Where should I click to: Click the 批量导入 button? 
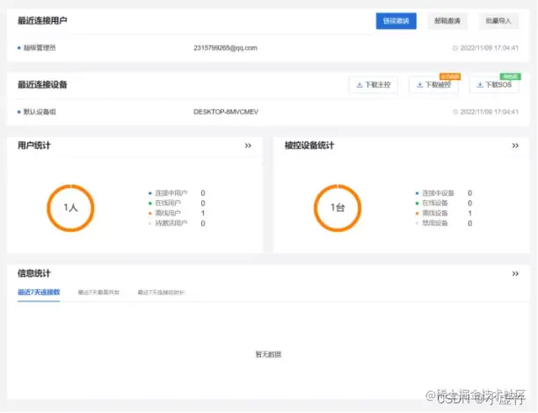(x=498, y=21)
